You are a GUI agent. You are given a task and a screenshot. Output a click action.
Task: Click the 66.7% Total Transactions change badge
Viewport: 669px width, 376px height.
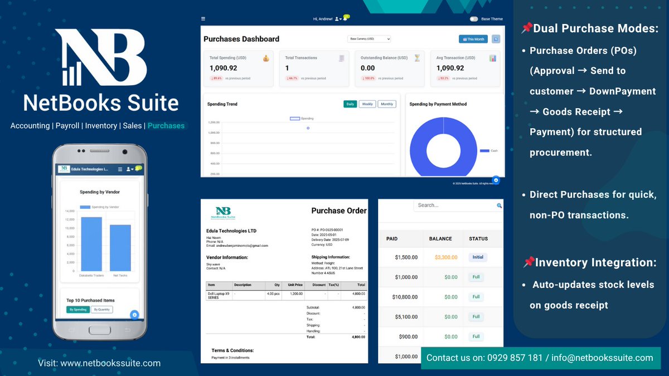click(292, 79)
